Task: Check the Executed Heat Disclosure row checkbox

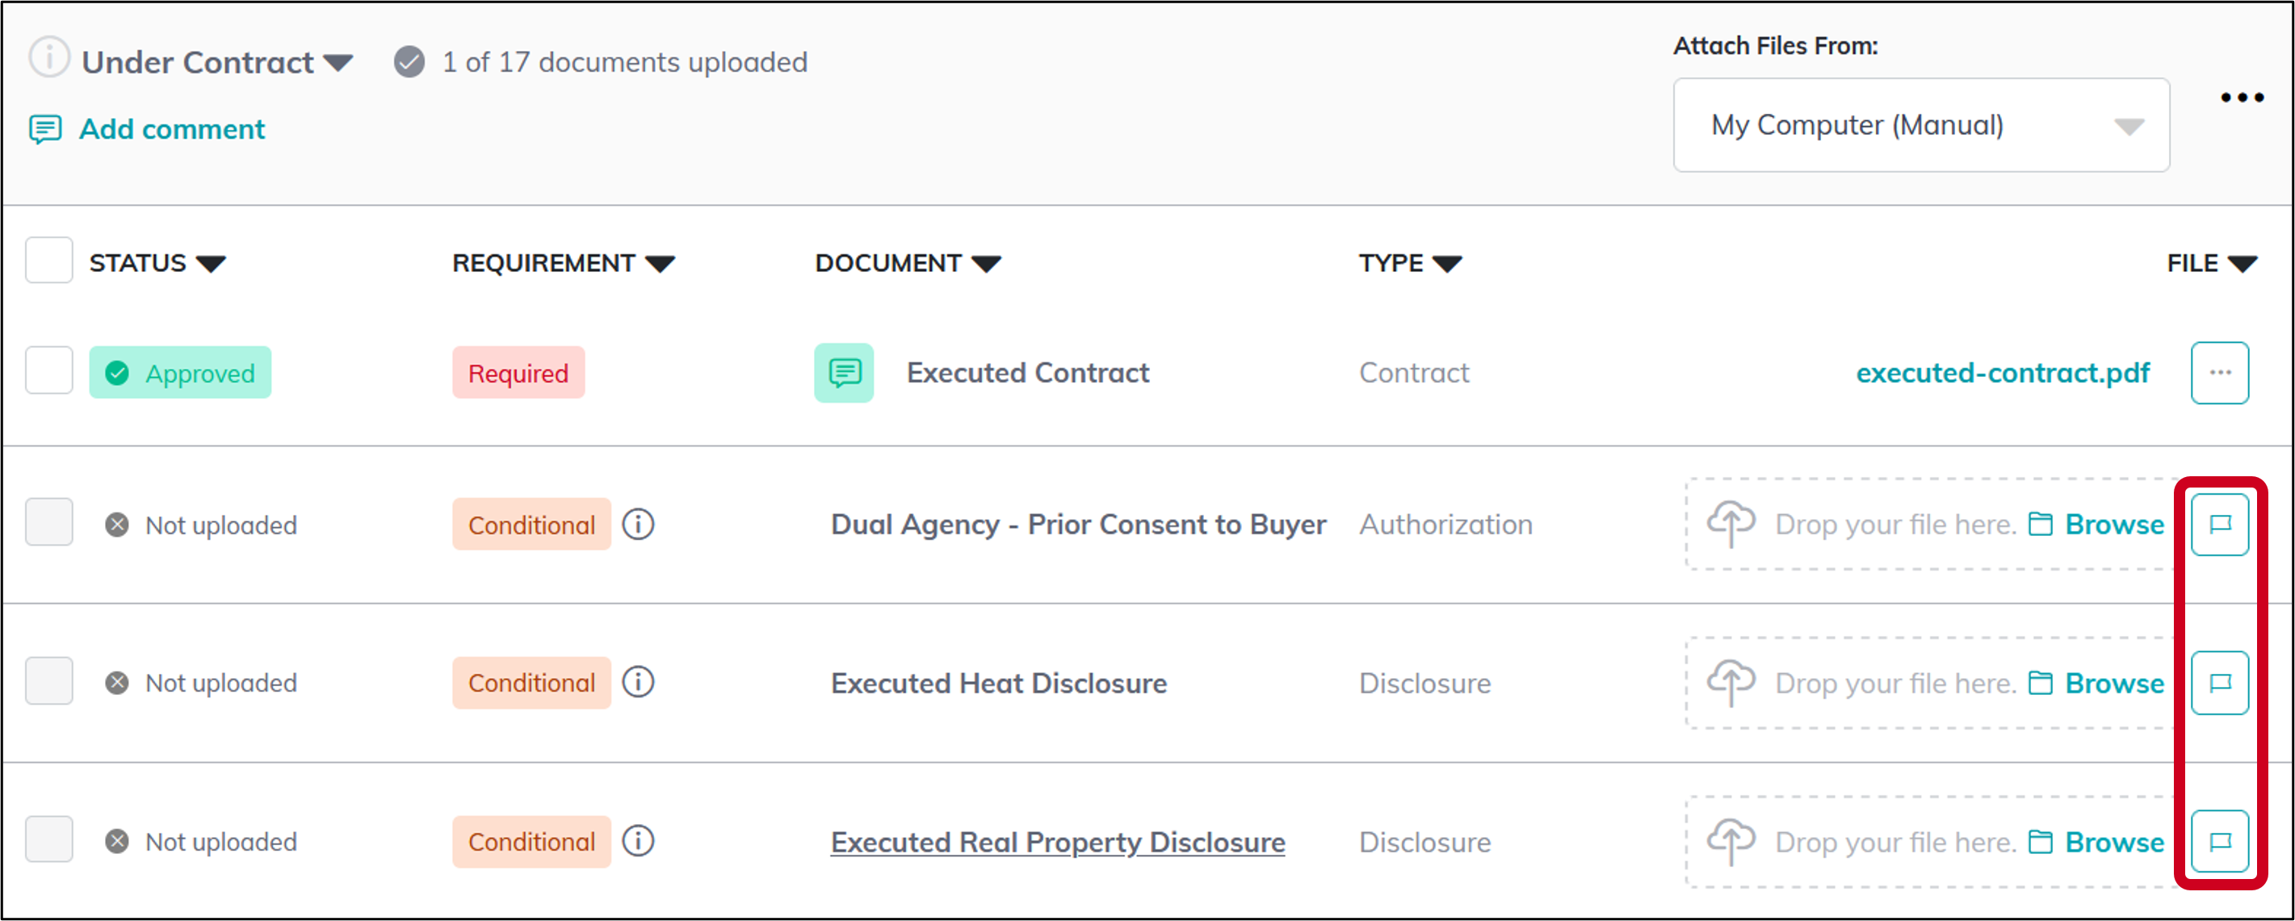Action: tap(49, 681)
